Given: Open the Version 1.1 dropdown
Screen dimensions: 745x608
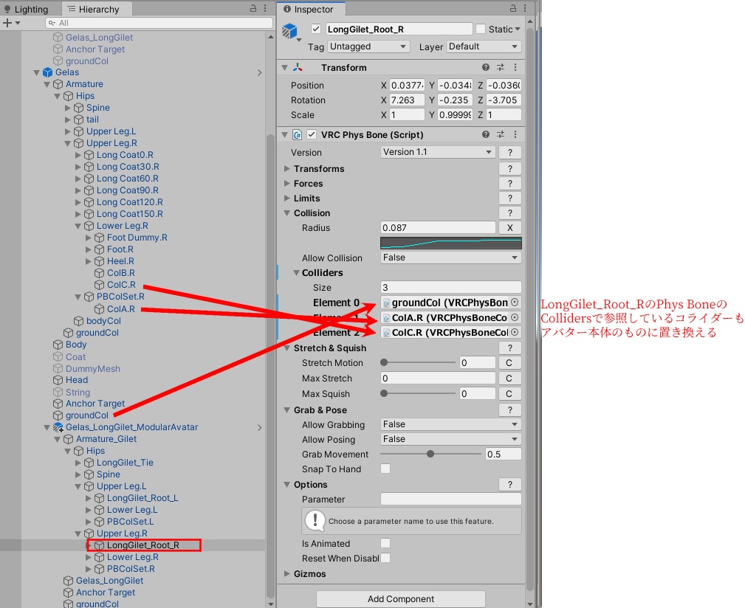Looking at the screenshot, I should [x=438, y=152].
